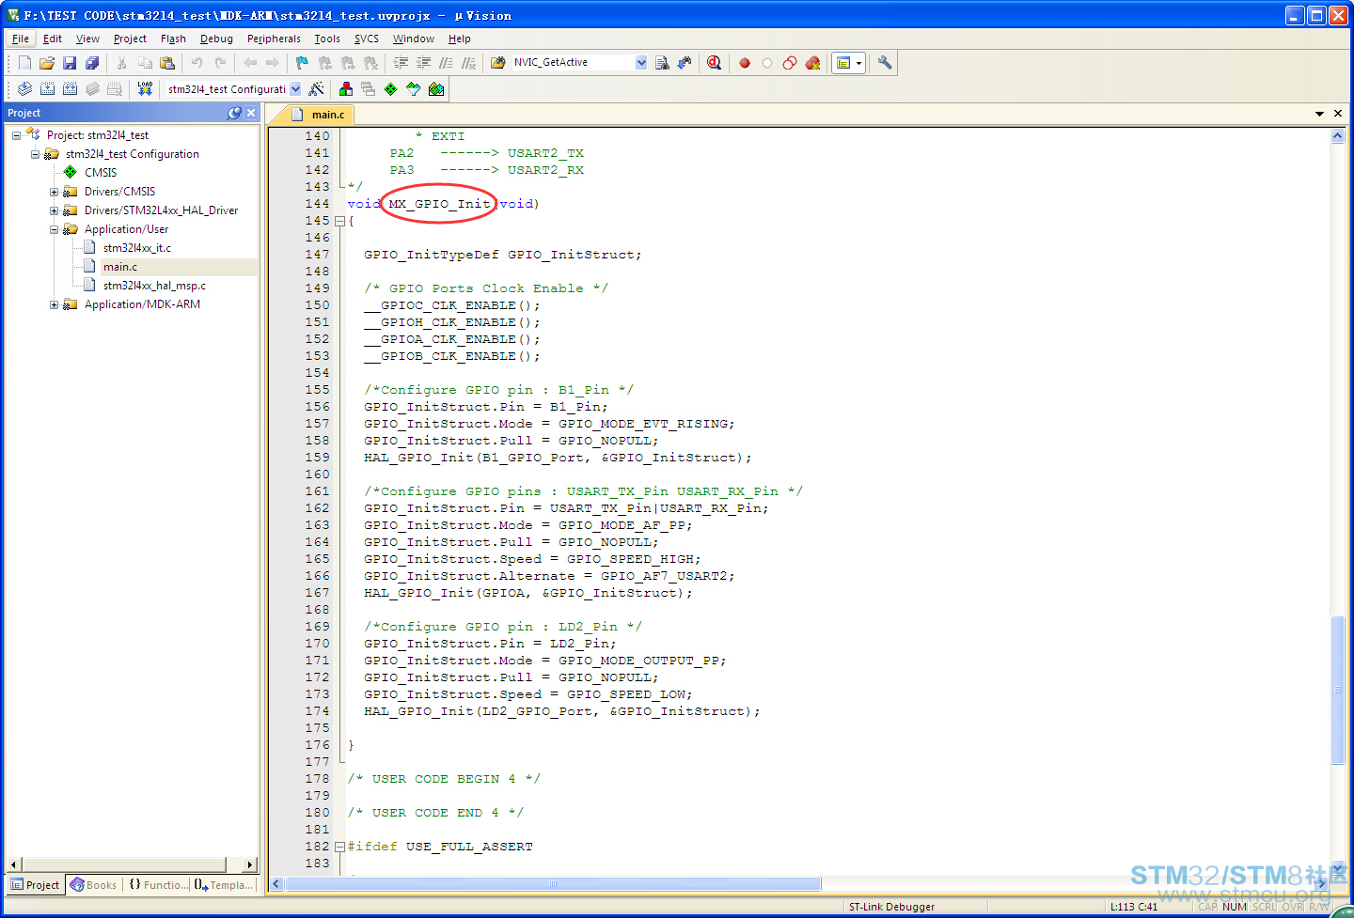Click the Open file folder icon
The height and width of the screenshot is (918, 1354).
pyautogui.click(x=47, y=63)
